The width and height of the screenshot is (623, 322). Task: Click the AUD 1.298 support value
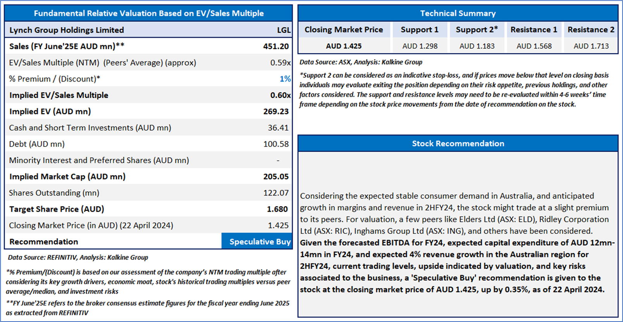pyautogui.click(x=420, y=46)
